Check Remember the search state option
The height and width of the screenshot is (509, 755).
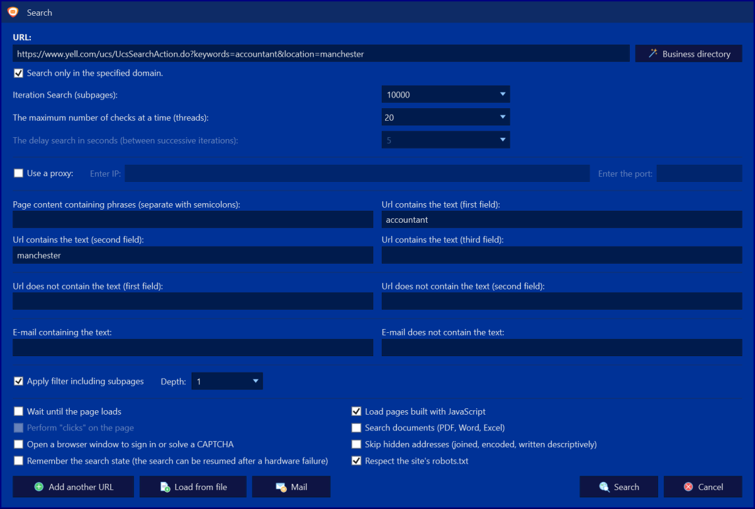pyautogui.click(x=18, y=461)
